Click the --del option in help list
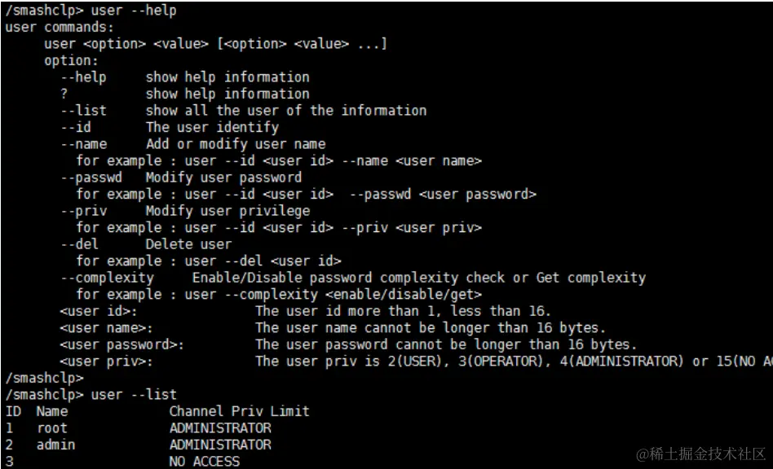Viewport: 773px width, 469px height. point(80,244)
